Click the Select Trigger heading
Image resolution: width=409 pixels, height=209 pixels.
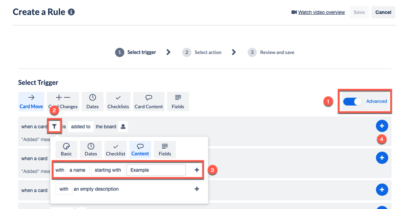click(x=39, y=83)
